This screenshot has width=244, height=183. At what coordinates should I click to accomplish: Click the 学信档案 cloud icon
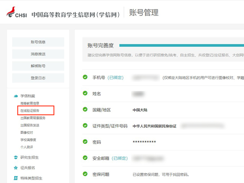(x=15, y=96)
